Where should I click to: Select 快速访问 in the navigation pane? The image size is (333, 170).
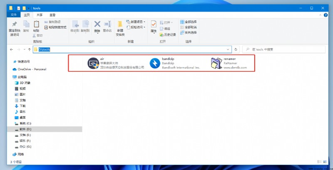click(x=21, y=61)
